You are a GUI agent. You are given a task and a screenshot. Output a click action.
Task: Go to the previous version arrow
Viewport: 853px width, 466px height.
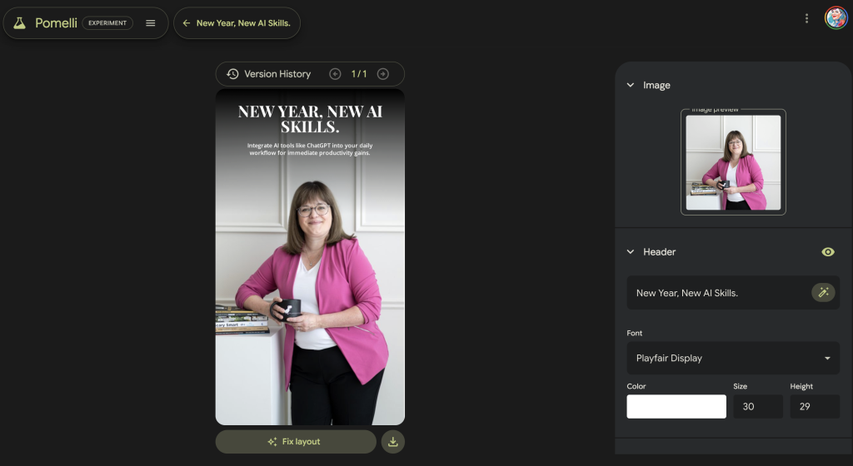pos(335,74)
